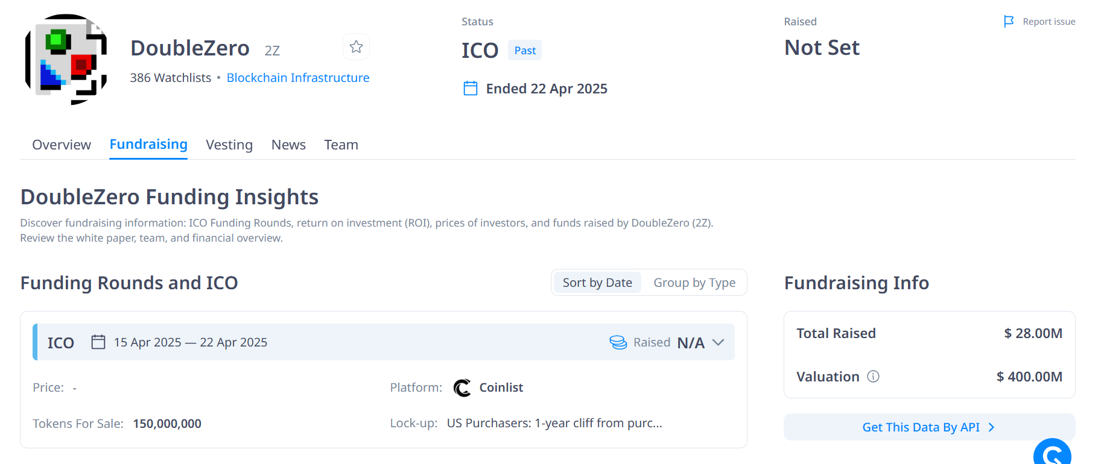Add DoubleZero to watchlist with star icon
The image size is (1104, 464).
point(356,47)
